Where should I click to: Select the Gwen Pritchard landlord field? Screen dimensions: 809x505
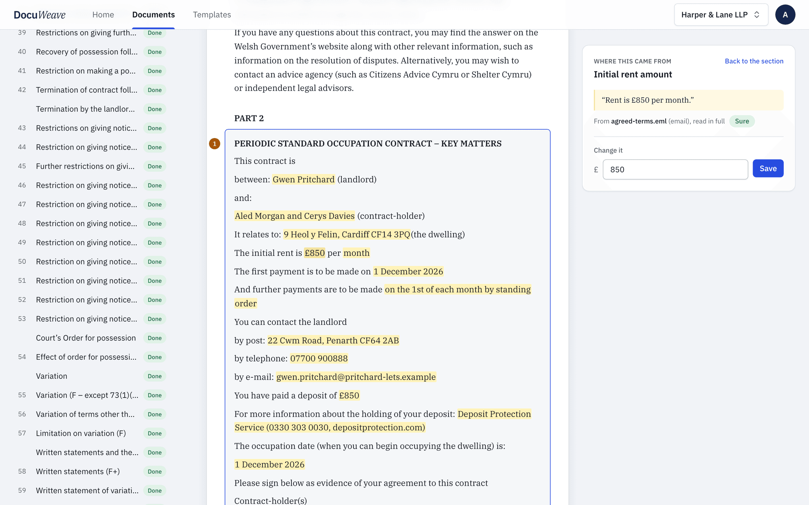(303, 179)
